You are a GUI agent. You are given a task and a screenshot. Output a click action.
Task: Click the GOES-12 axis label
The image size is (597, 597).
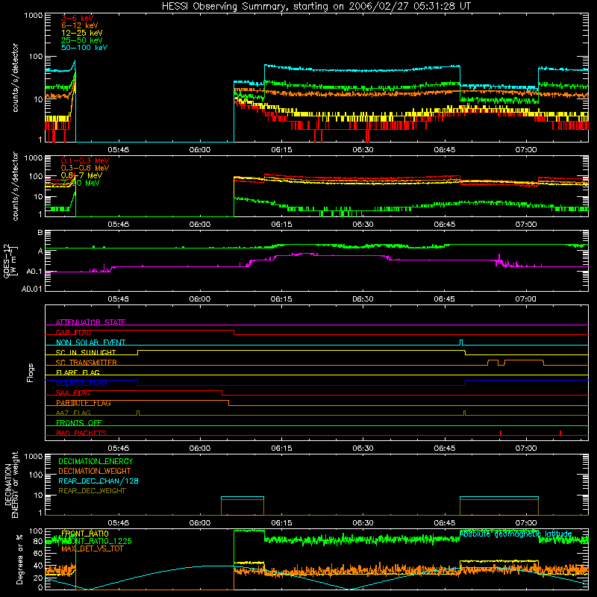click(x=10, y=260)
